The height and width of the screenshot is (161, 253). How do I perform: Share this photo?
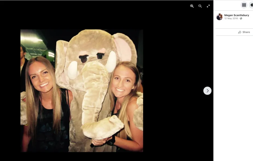click(244, 32)
